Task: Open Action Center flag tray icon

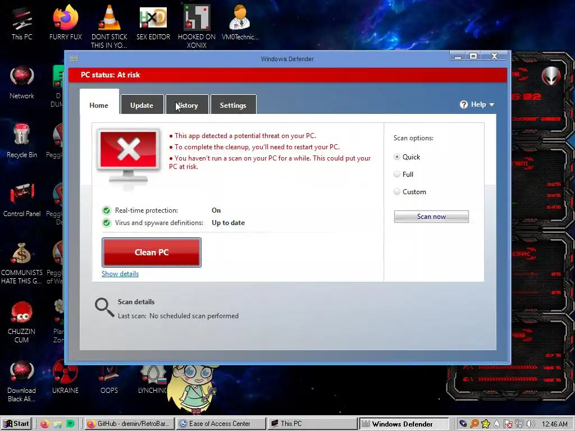Action: pos(508,424)
